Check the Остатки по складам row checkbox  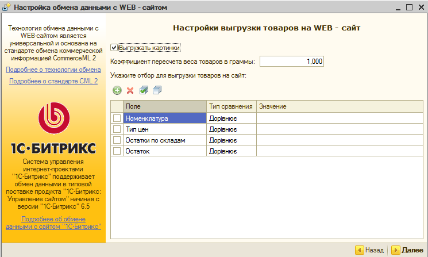click(117, 140)
